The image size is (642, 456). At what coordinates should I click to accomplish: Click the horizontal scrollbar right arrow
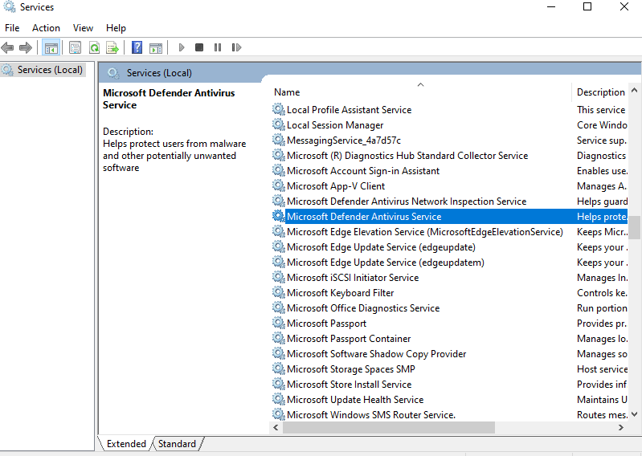pos(623,428)
